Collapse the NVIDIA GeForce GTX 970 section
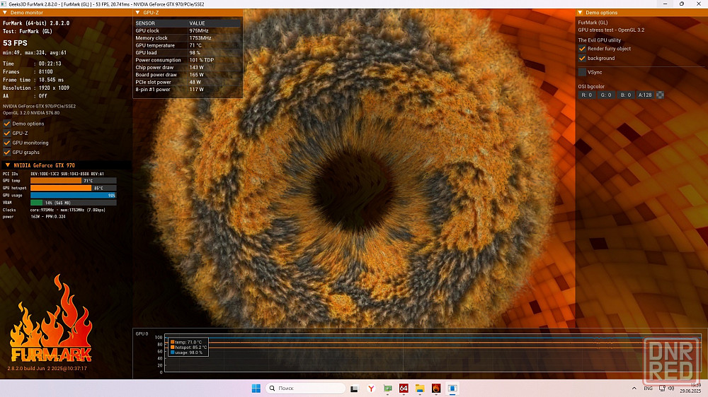708x397 pixels. pos(7,165)
